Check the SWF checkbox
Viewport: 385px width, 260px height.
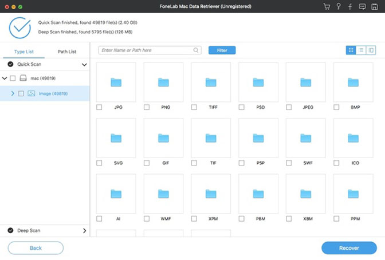point(289,163)
